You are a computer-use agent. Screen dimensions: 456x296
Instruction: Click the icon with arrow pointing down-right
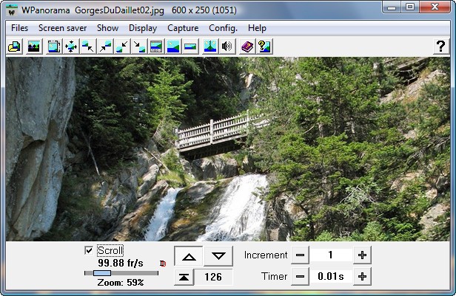click(x=139, y=47)
